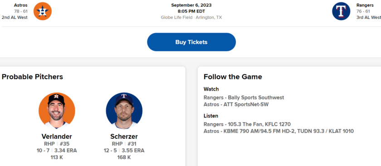Viewport: 381px width, 166px height.
Task: Click Rangers - 105.3 The Fan radio listing
Action: point(247,124)
